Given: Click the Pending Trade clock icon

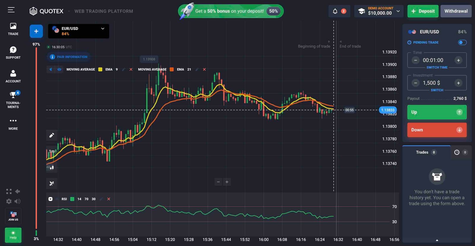Looking at the screenshot, I should tap(409, 42).
